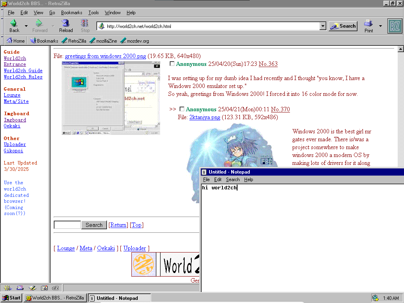Collapse the navigation toolbar using its grippy

tap(2, 26)
